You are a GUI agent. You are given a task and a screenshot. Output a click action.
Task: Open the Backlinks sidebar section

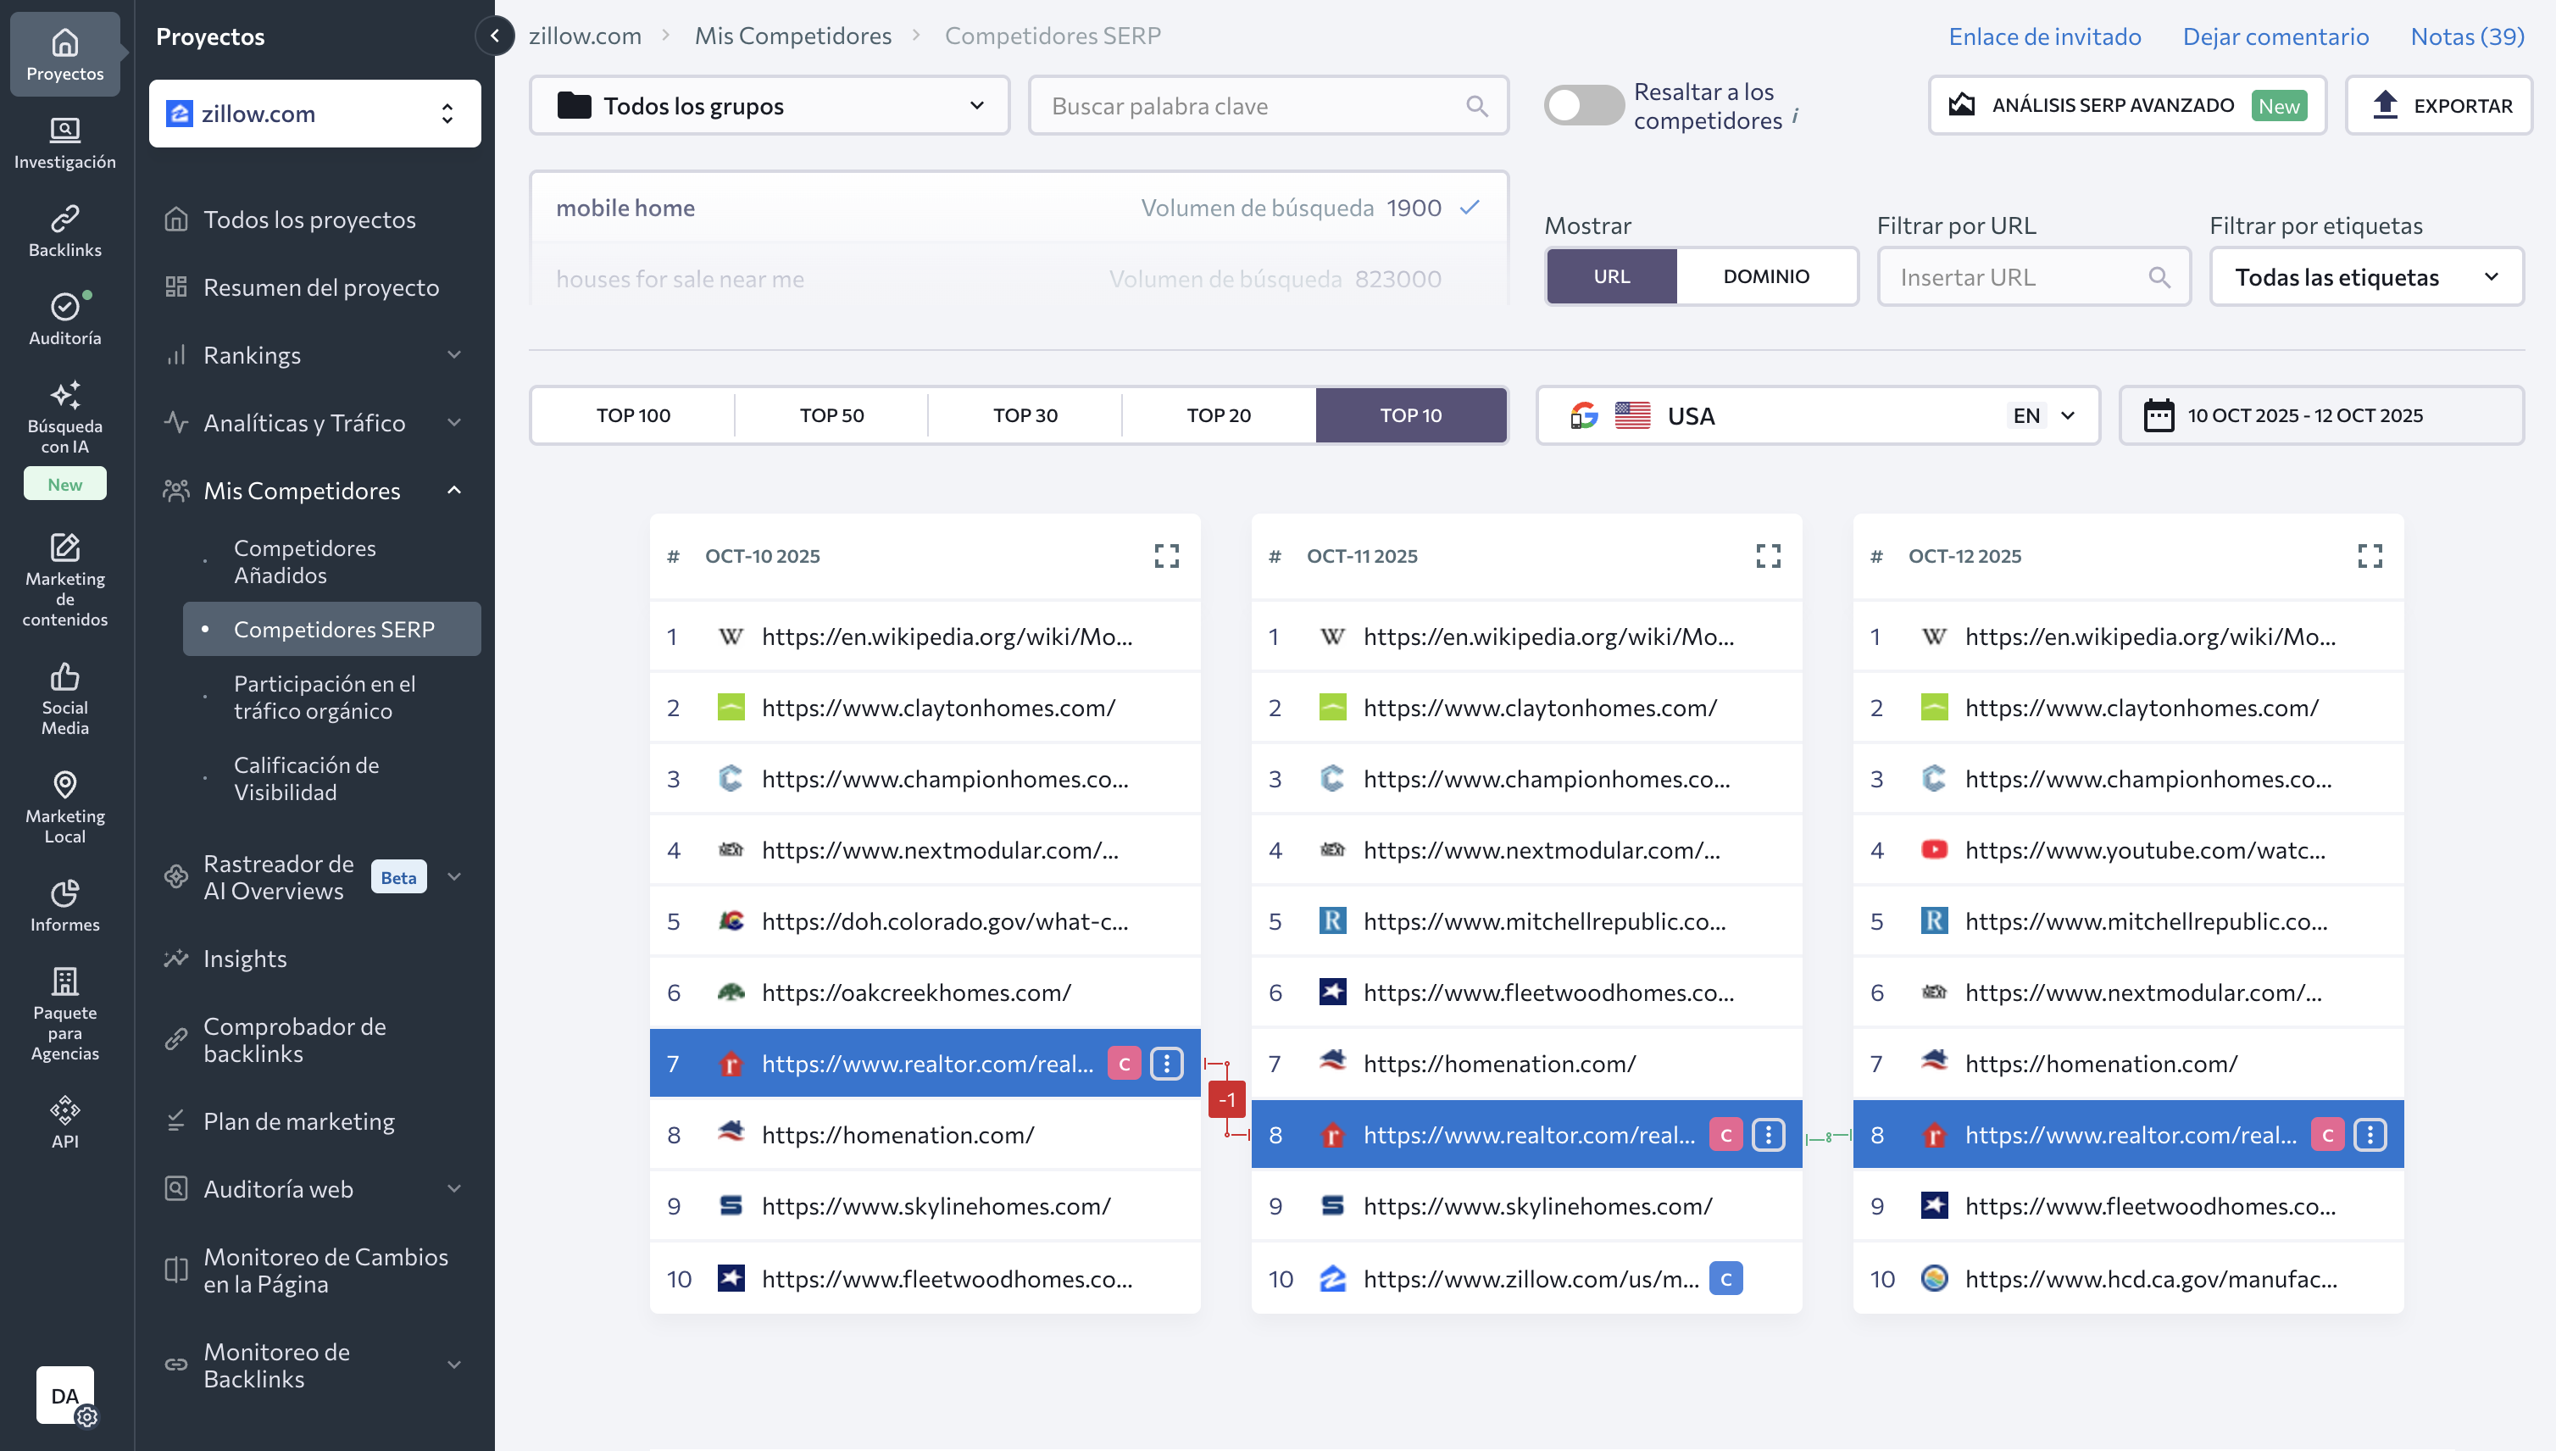click(x=64, y=231)
